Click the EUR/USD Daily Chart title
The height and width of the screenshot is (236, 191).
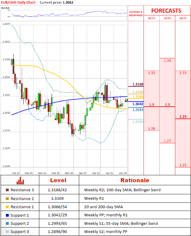click(x=18, y=2)
